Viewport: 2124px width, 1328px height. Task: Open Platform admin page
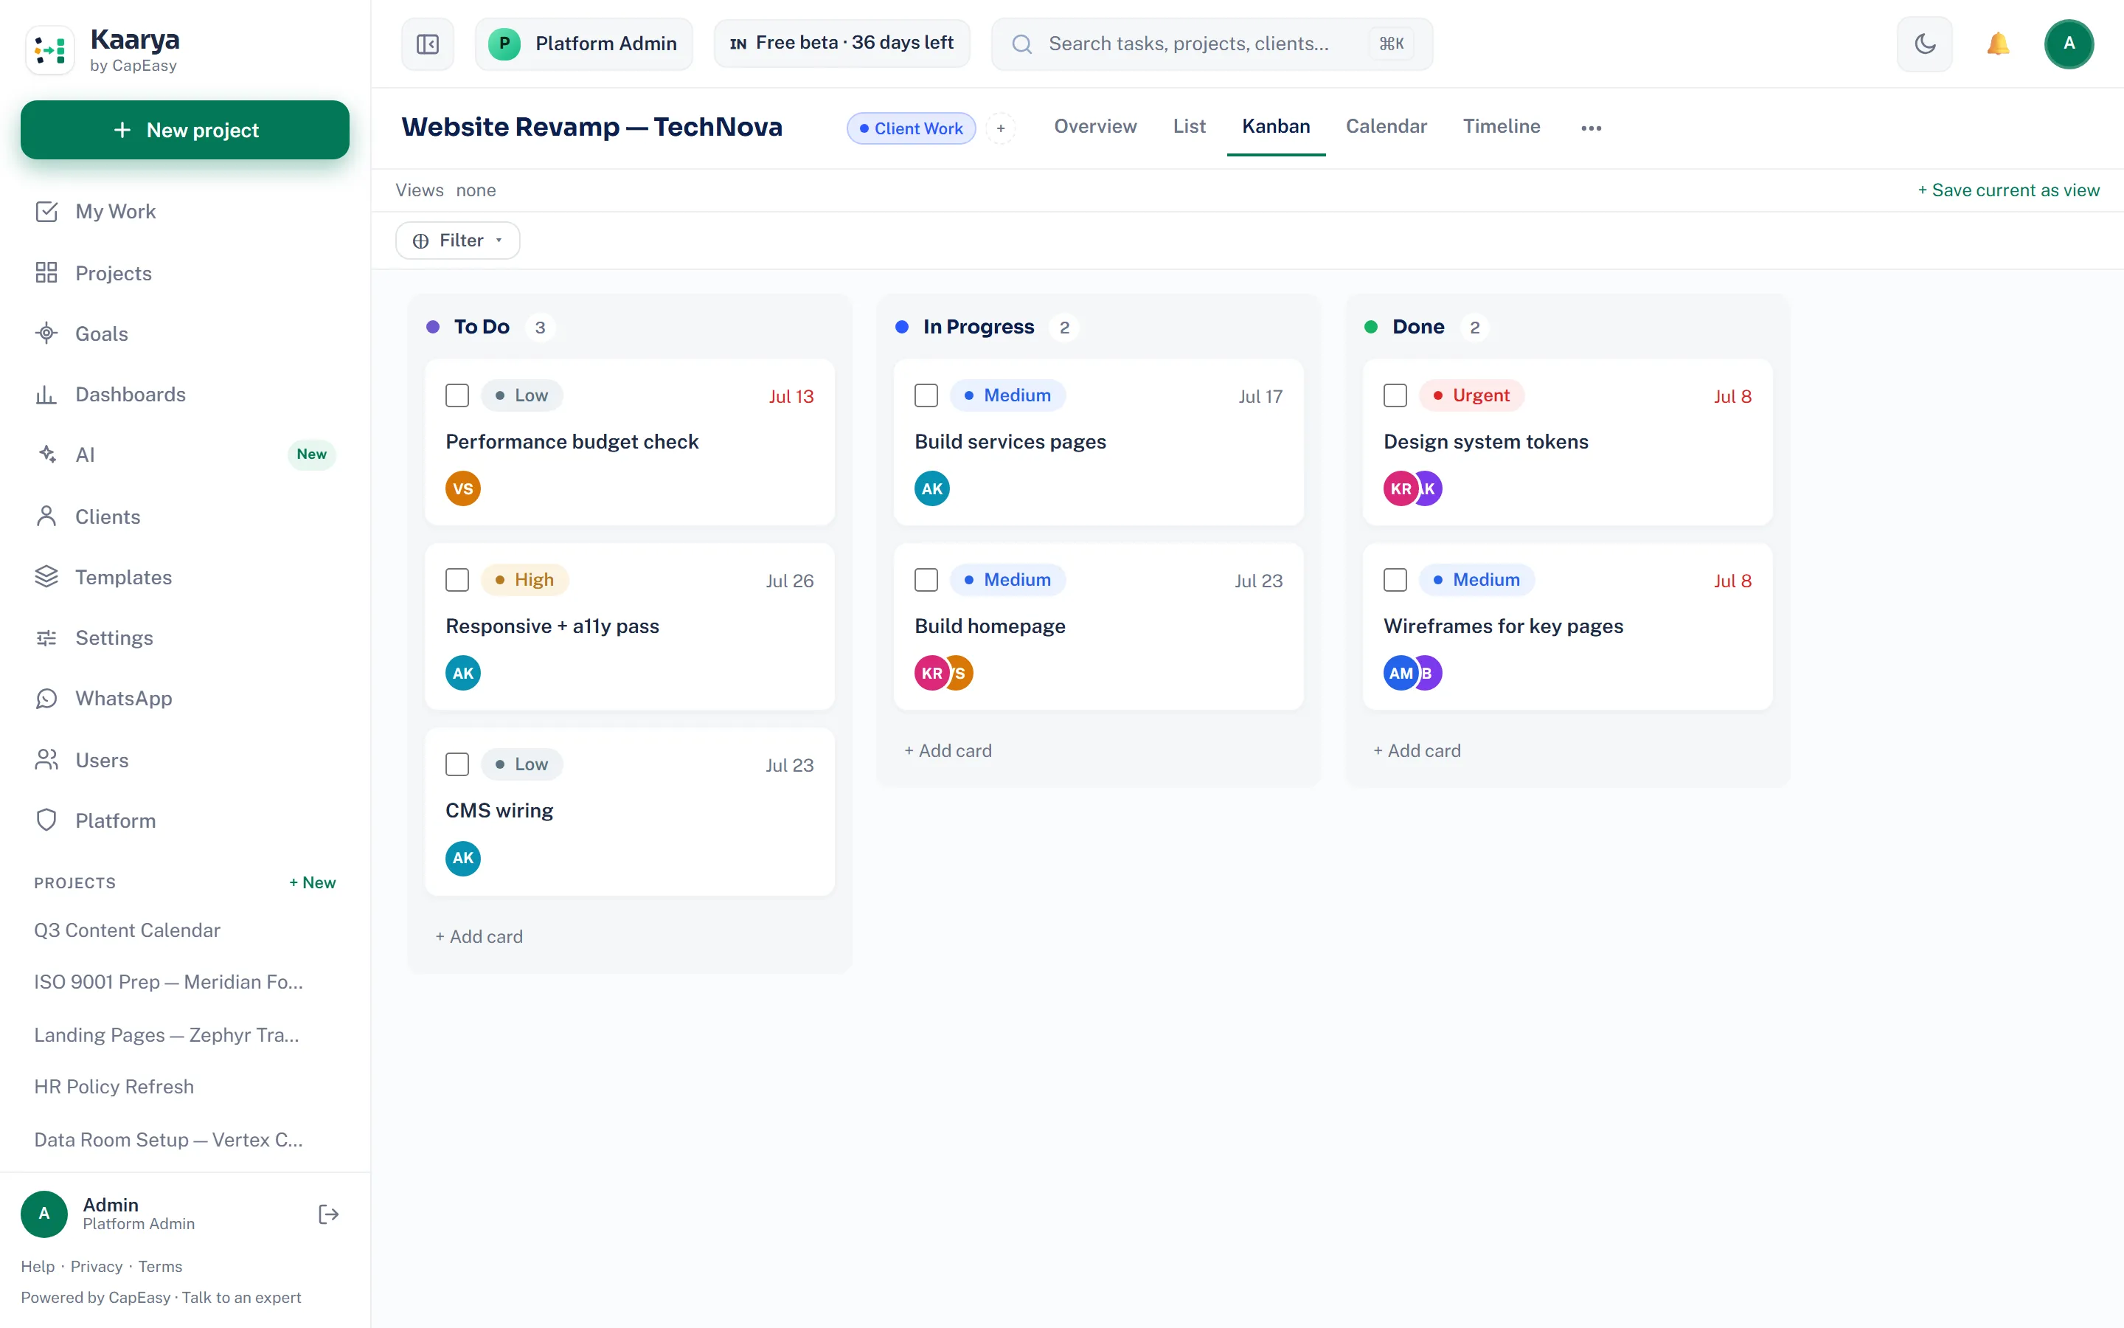(x=184, y=820)
